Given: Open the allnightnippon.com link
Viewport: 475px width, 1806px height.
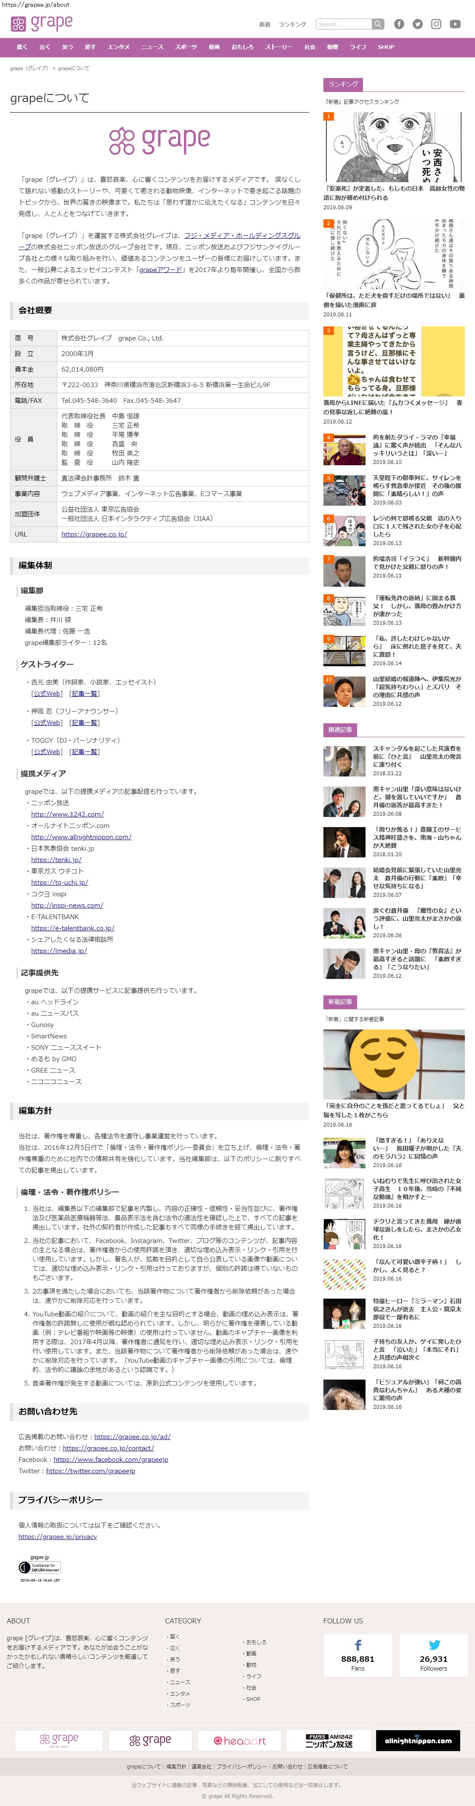Looking at the screenshot, I should pos(81,836).
